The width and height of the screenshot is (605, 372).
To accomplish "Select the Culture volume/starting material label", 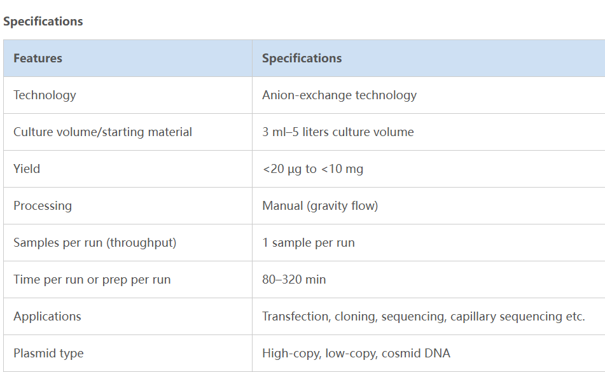I will pos(102,132).
